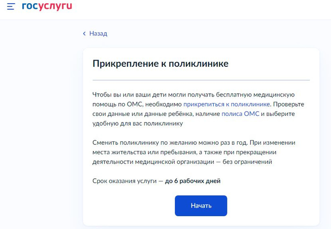This screenshot has width=331, height=229.
Task: Click the back chevron beside Назад
Action: pos(85,34)
